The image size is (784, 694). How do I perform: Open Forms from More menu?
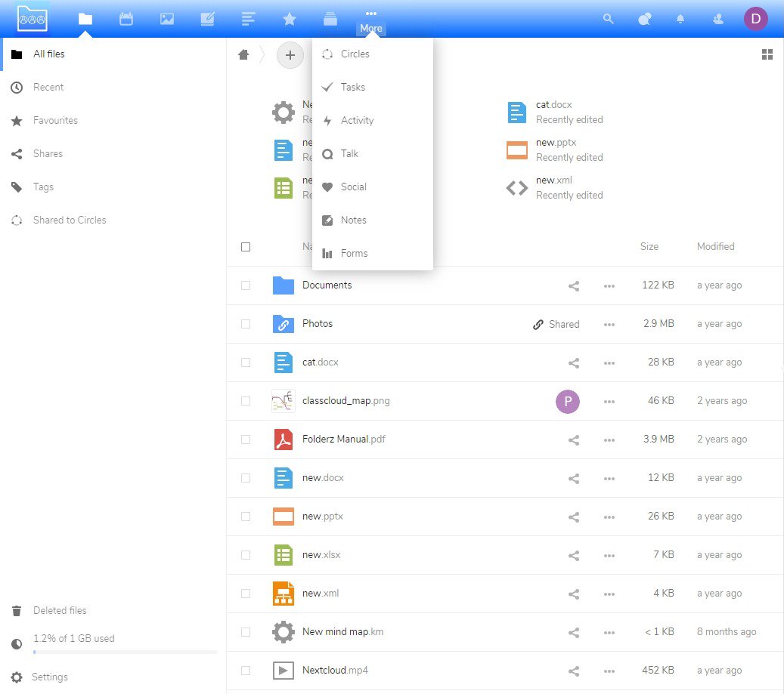coord(373,253)
